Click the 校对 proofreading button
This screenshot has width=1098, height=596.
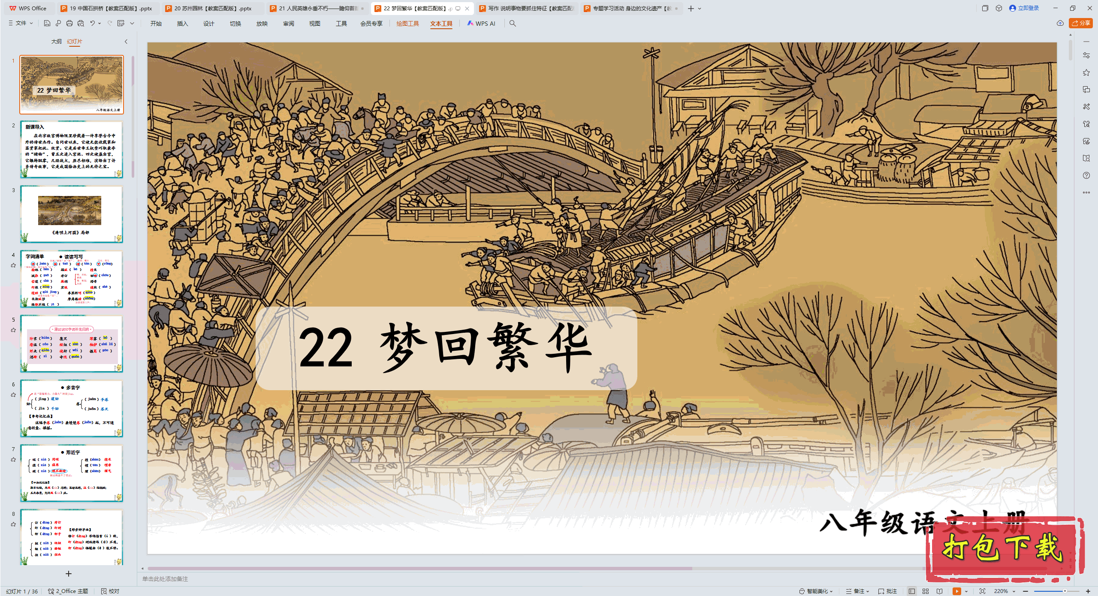tap(110, 591)
